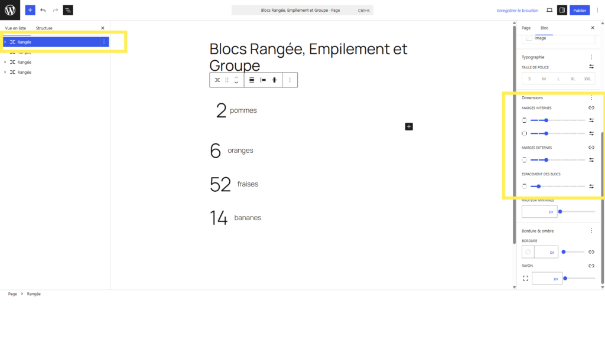Screen dimensions: 605x340
Task: Toggle link sides for Marges externes
Action: point(591,148)
